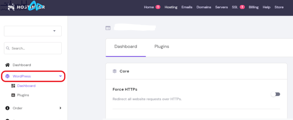This screenshot has height=120, width=293.
Task: Click the magnifier icon in search box
Action: [x=8, y=48]
